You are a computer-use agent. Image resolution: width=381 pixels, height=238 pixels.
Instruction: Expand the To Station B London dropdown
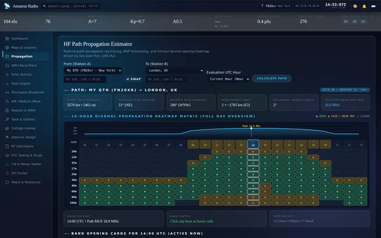175,71
